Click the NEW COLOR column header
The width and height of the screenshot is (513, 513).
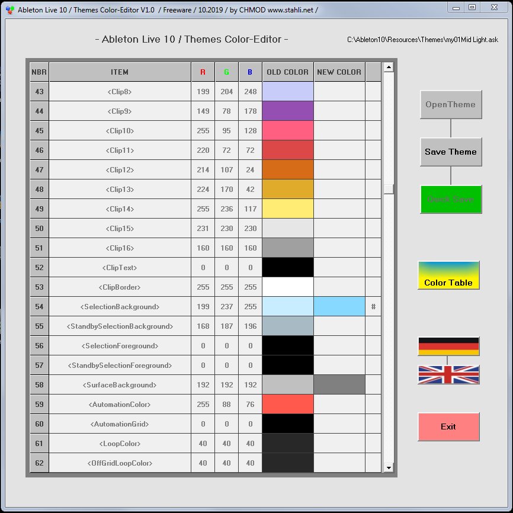pyautogui.click(x=339, y=72)
